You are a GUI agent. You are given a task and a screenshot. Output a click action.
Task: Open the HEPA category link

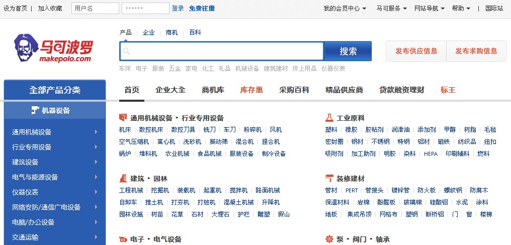431,154
